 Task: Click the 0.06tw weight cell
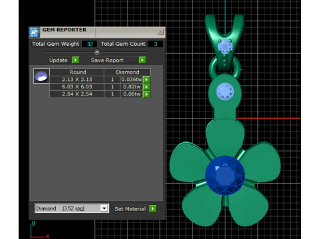tap(132, 94)
